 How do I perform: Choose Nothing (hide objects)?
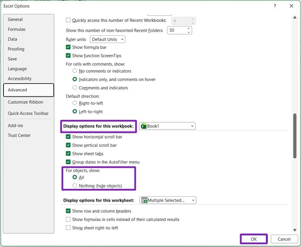point(75,186)
